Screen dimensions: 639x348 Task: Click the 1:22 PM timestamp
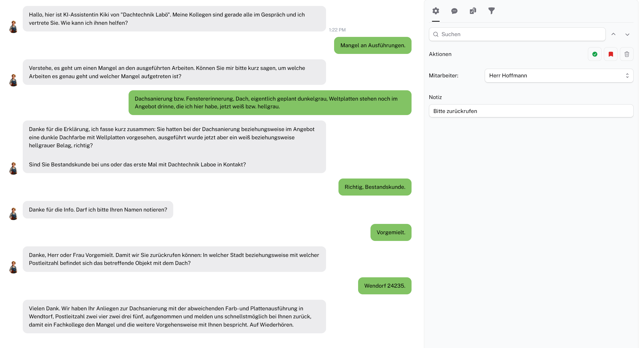click(337, 30)
